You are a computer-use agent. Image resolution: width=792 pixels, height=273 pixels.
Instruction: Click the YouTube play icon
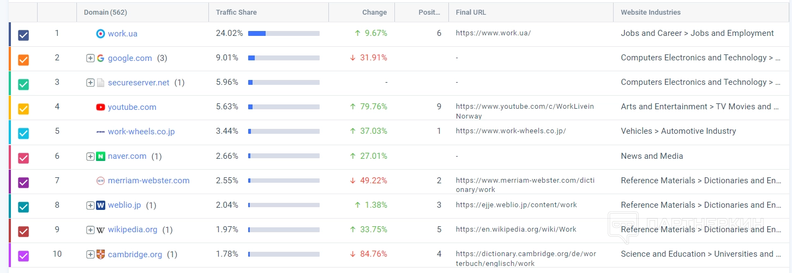point(100,107)
